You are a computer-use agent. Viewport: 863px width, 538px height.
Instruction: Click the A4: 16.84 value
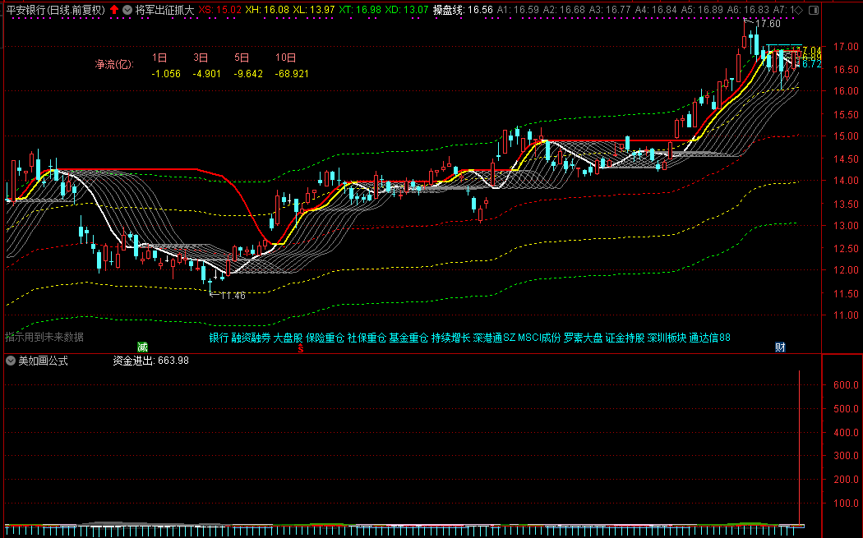656,10
